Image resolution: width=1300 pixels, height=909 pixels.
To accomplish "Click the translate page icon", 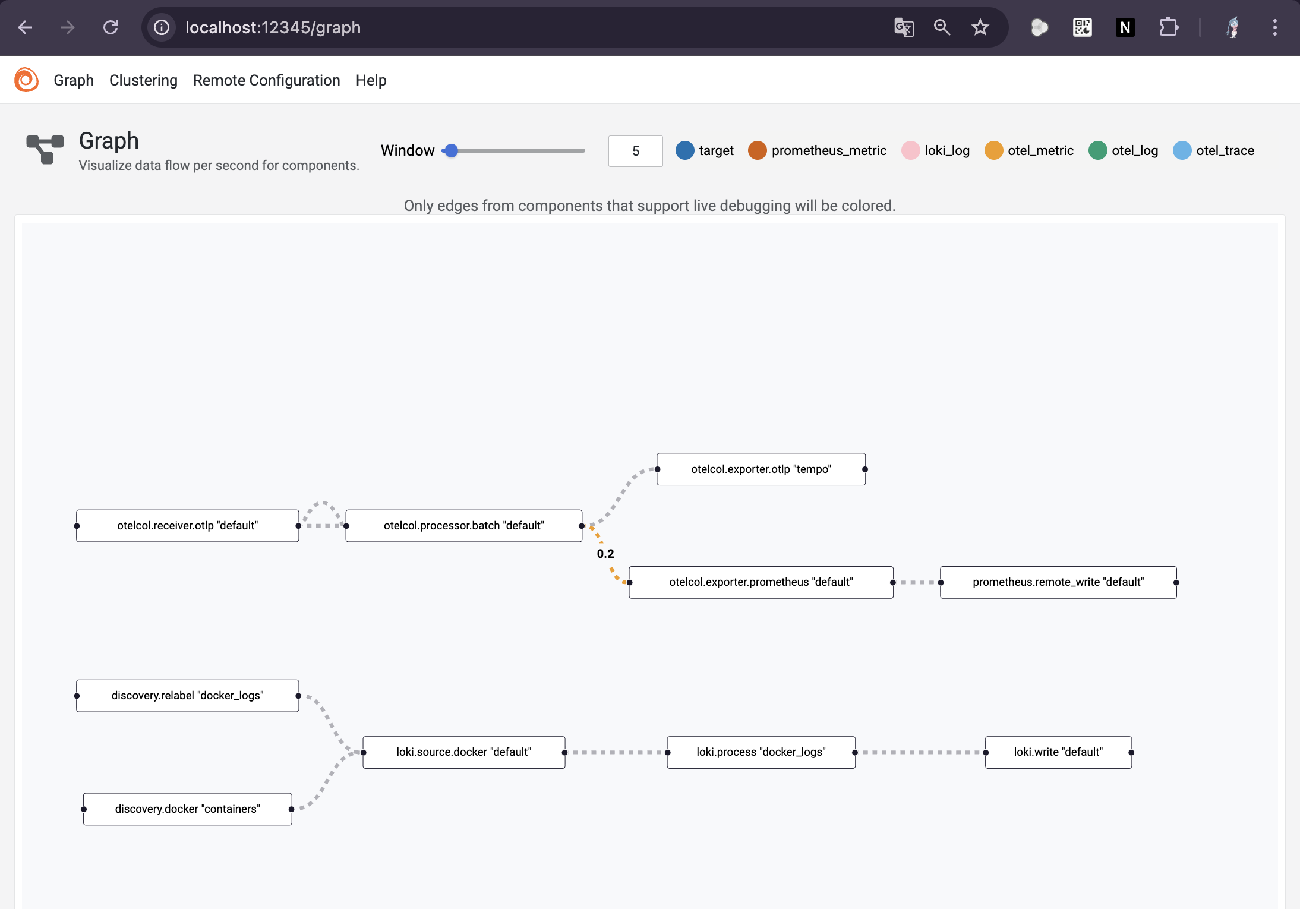I will pyautogui.click(x=904, y=27).
